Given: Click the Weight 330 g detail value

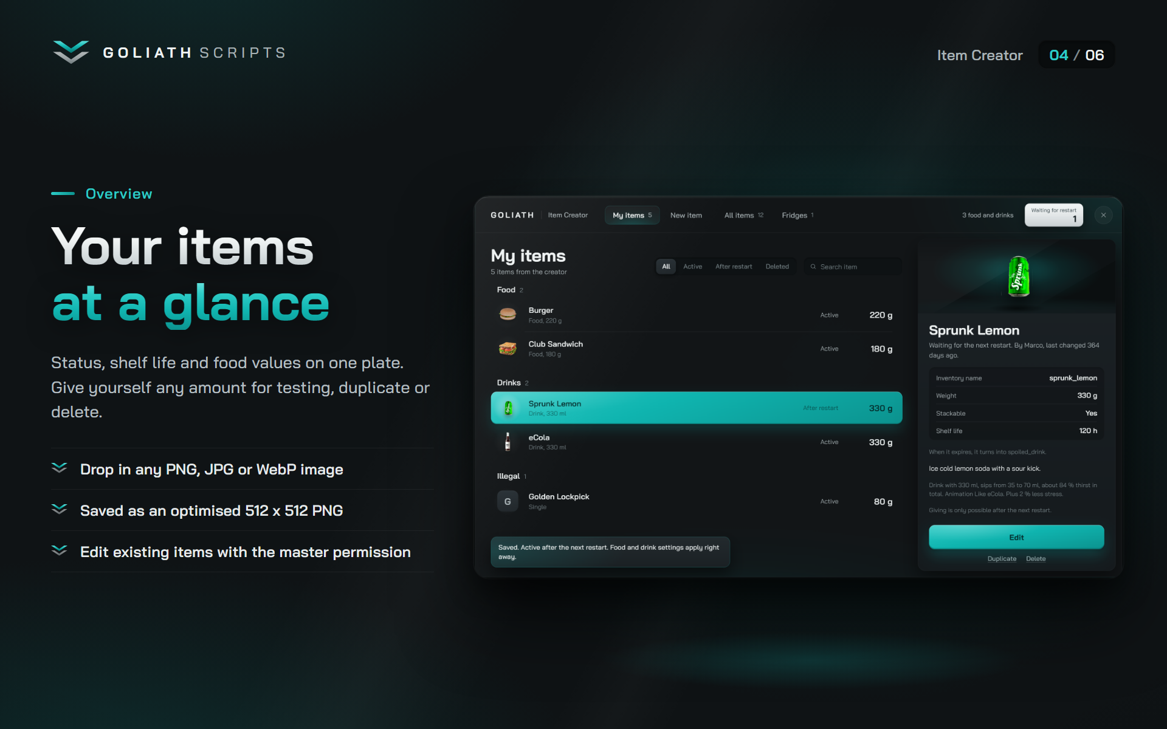Looking at the screenshot, I should (x=1087, y=395).
